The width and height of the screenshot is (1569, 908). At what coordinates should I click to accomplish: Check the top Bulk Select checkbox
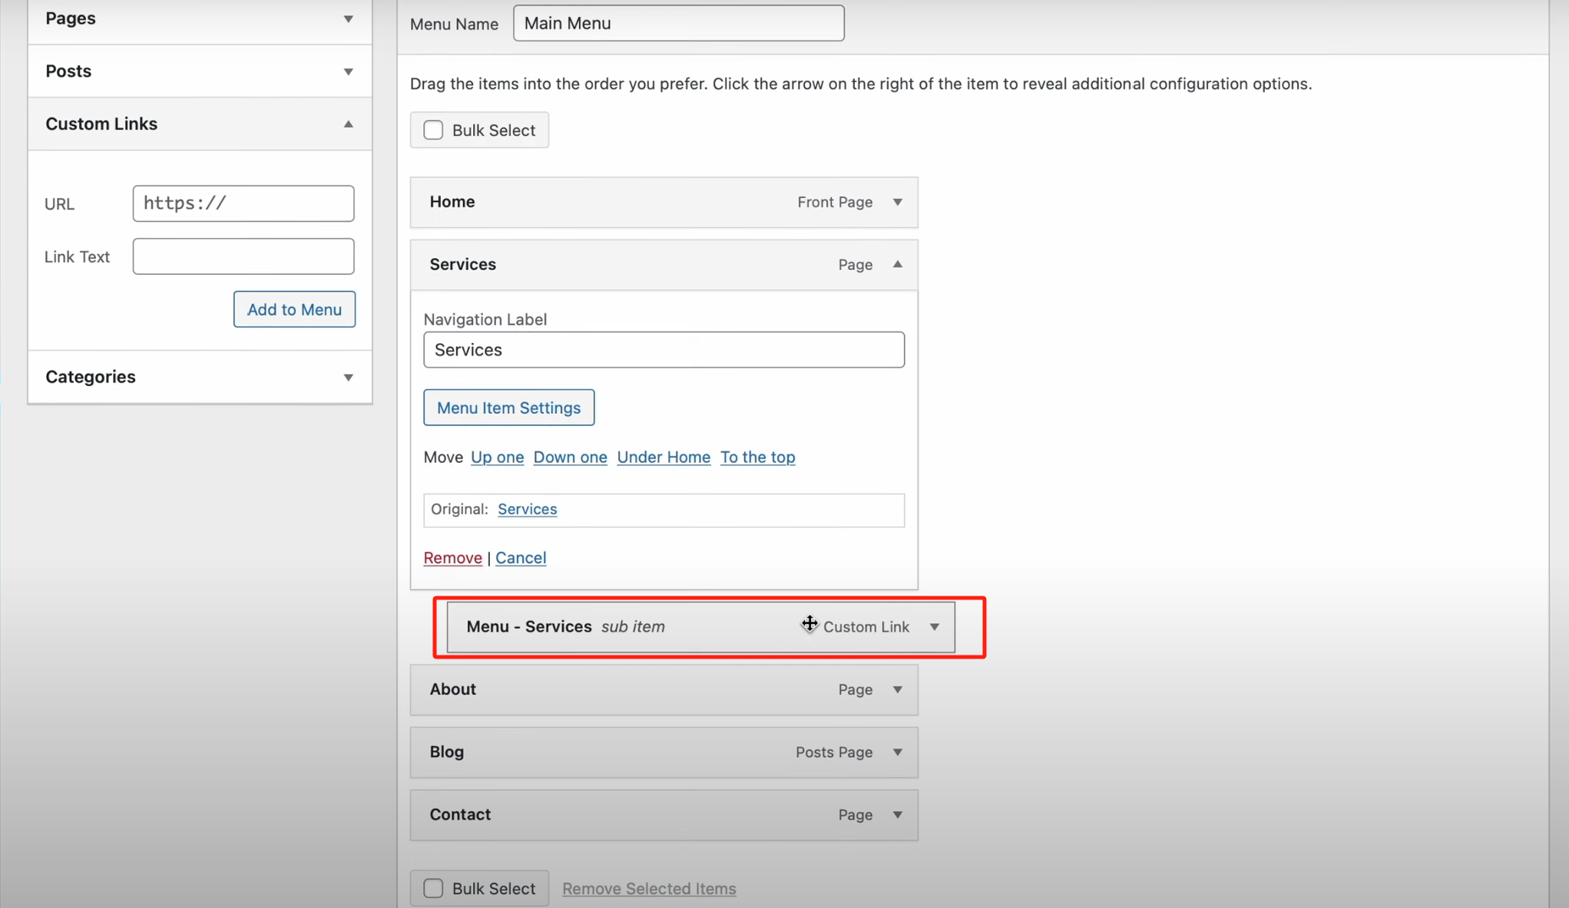click(x=434, y=130)
